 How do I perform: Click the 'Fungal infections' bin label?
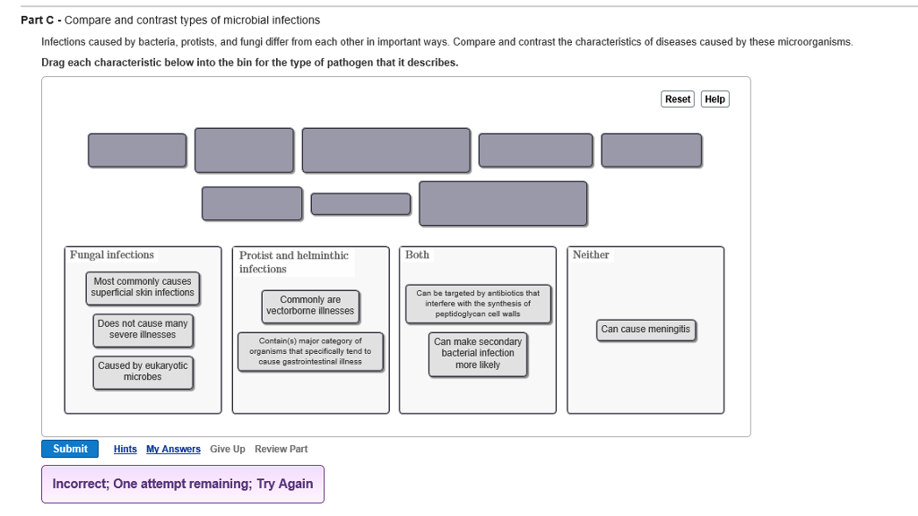pos(112,255)
